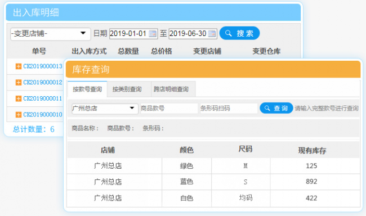Open order link CK2019000010

point(43,115)
